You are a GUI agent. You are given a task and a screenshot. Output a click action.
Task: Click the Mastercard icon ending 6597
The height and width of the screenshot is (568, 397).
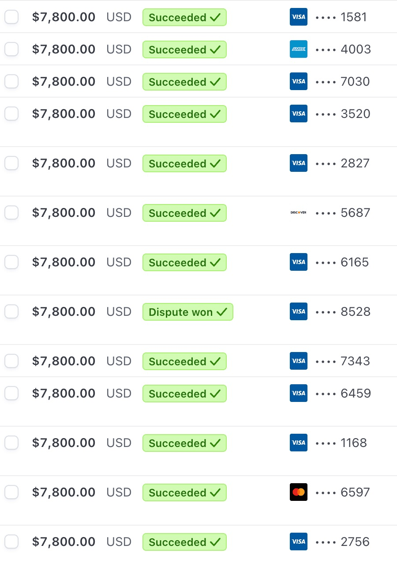pyautogui.click(x=299, y=492)
